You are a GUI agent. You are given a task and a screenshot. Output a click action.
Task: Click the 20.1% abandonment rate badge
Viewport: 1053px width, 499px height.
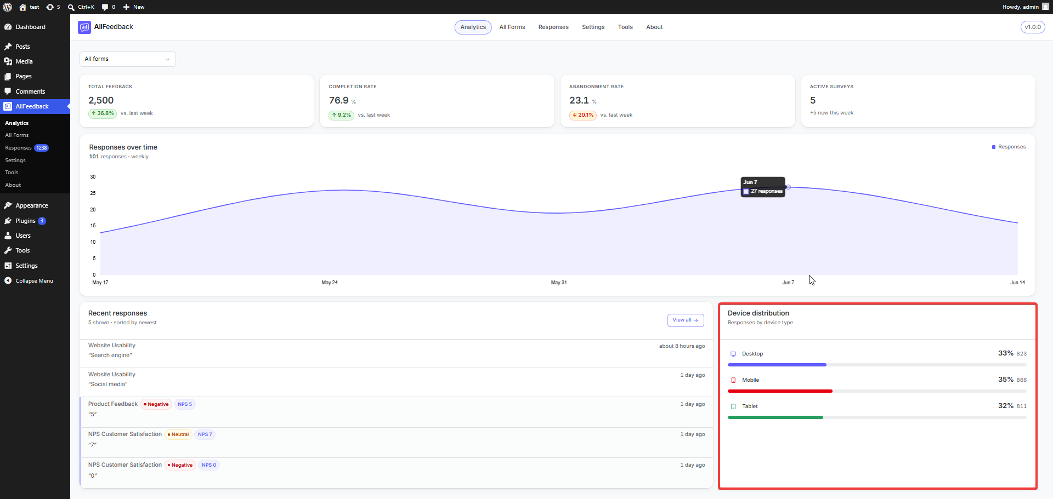coord(583,115)
